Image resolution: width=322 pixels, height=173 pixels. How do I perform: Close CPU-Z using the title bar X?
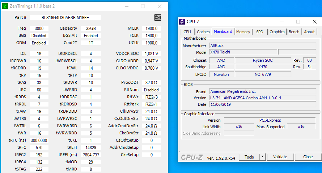click(314, 22)
